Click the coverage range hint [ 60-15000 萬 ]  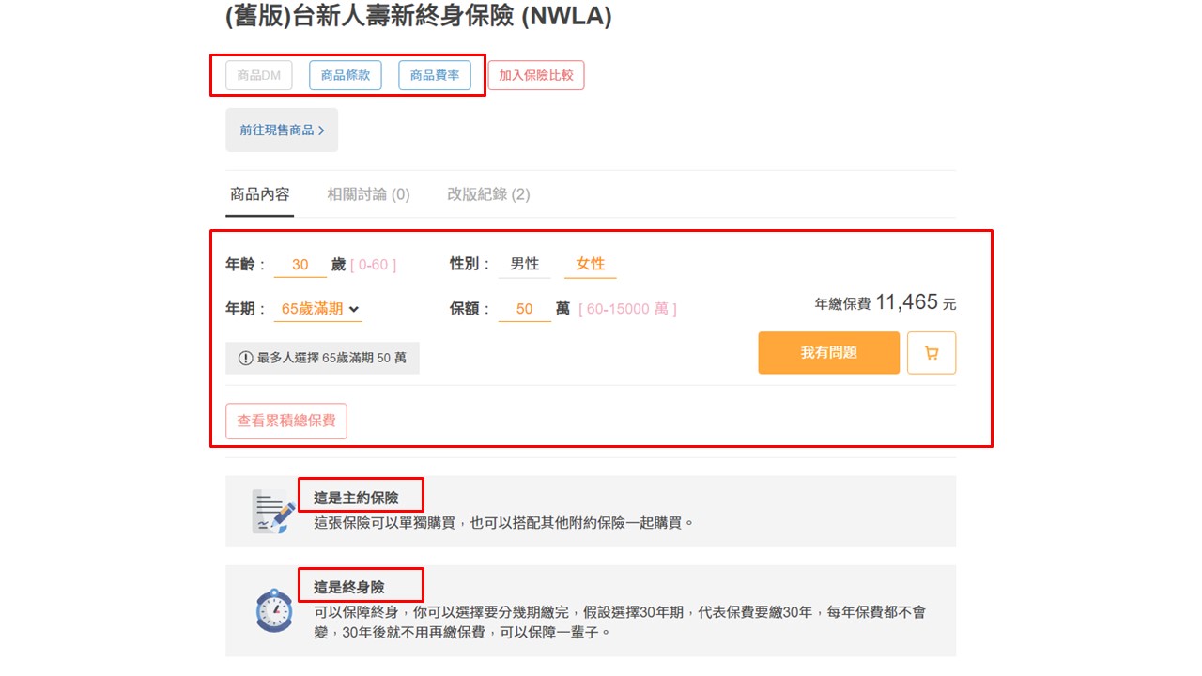pos(627,308)
